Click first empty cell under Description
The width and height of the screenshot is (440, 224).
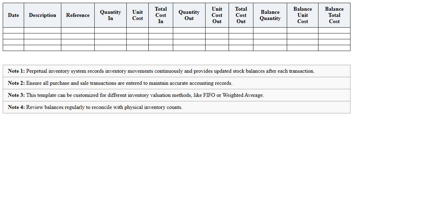point(42,30)
